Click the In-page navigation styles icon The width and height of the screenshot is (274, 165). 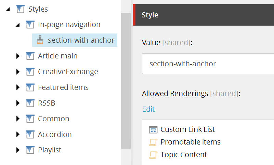pyautogui.click(x=30, y=25)
